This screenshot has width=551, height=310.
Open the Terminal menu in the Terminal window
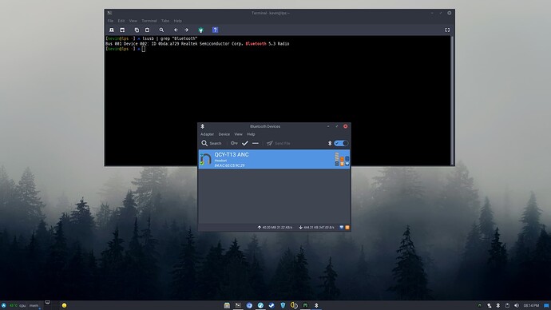click(x=149, y=21)
